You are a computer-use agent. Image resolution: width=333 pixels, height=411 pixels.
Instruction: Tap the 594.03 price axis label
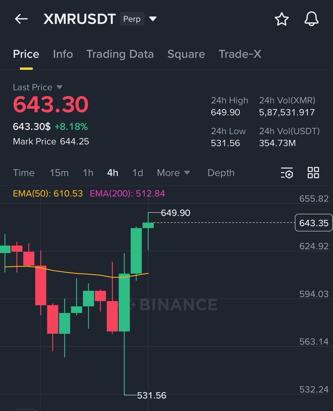click(x=314, y=294)
